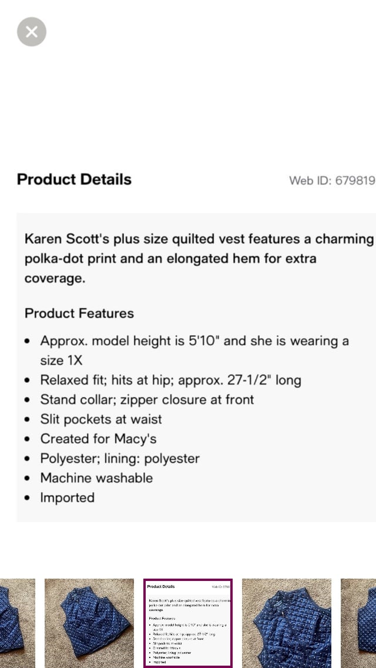
Task: Select the highlighted Product Details thumbnail
Action: [188, 623]
